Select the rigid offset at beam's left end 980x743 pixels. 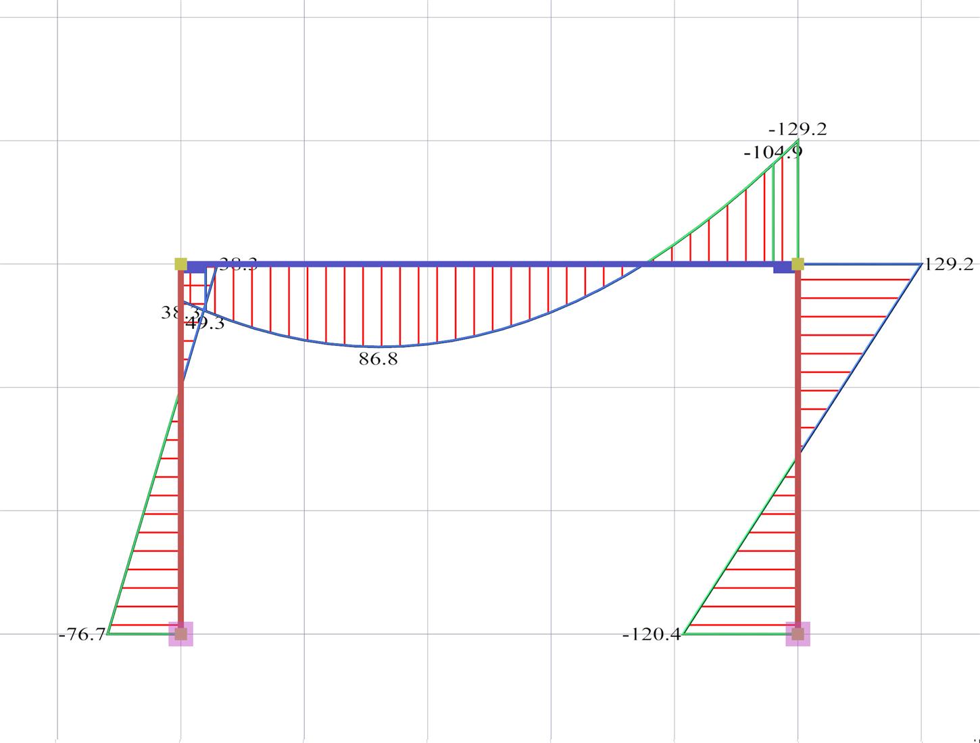click(196, 268)
